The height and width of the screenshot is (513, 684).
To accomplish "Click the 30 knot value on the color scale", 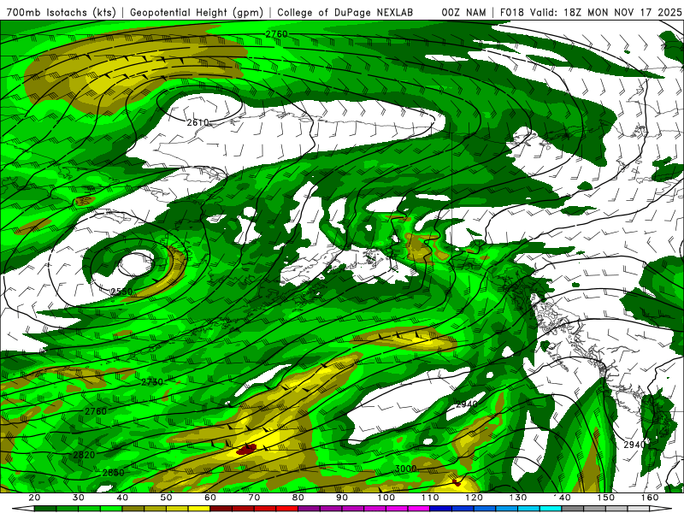I will (78, 498).
